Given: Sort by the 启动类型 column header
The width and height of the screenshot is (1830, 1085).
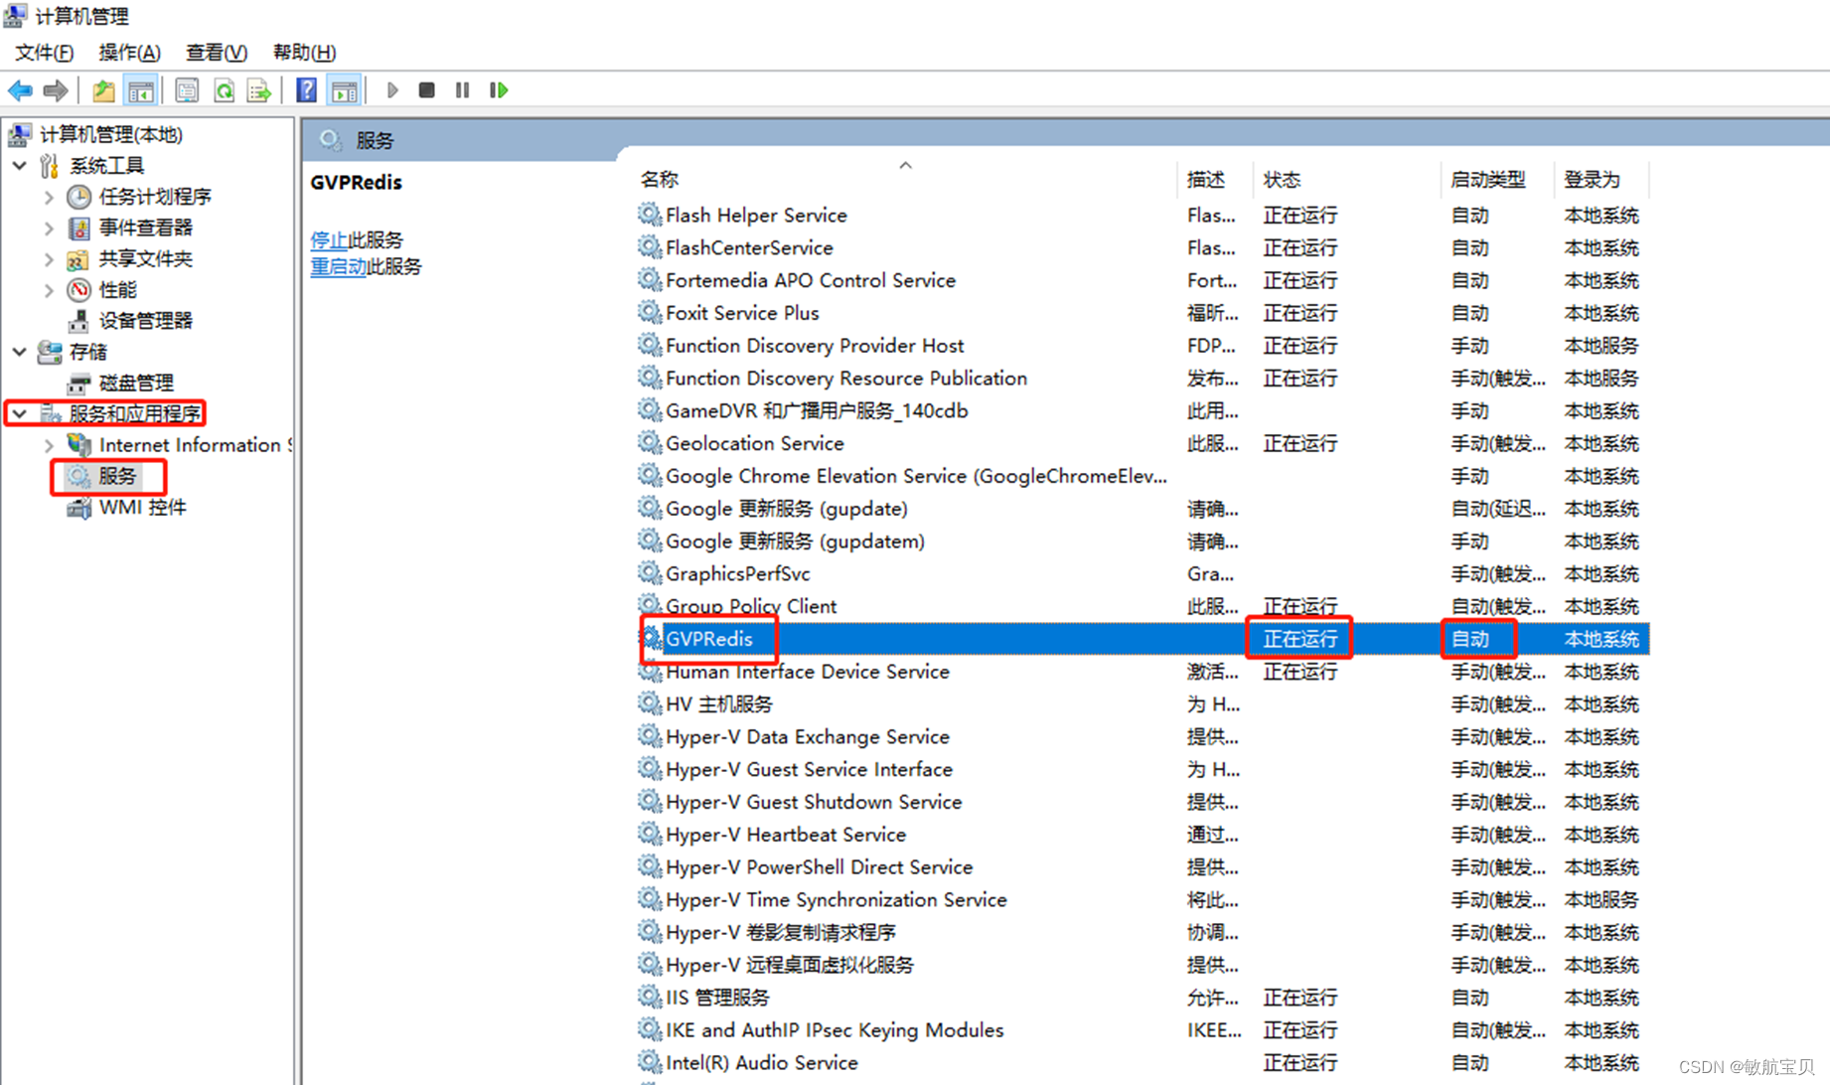Looking at the screenshot, I should tap(1496, 179).
